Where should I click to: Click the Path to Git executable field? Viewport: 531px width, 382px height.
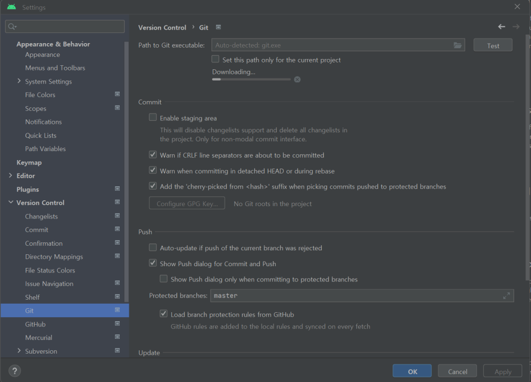coord(338,45)
